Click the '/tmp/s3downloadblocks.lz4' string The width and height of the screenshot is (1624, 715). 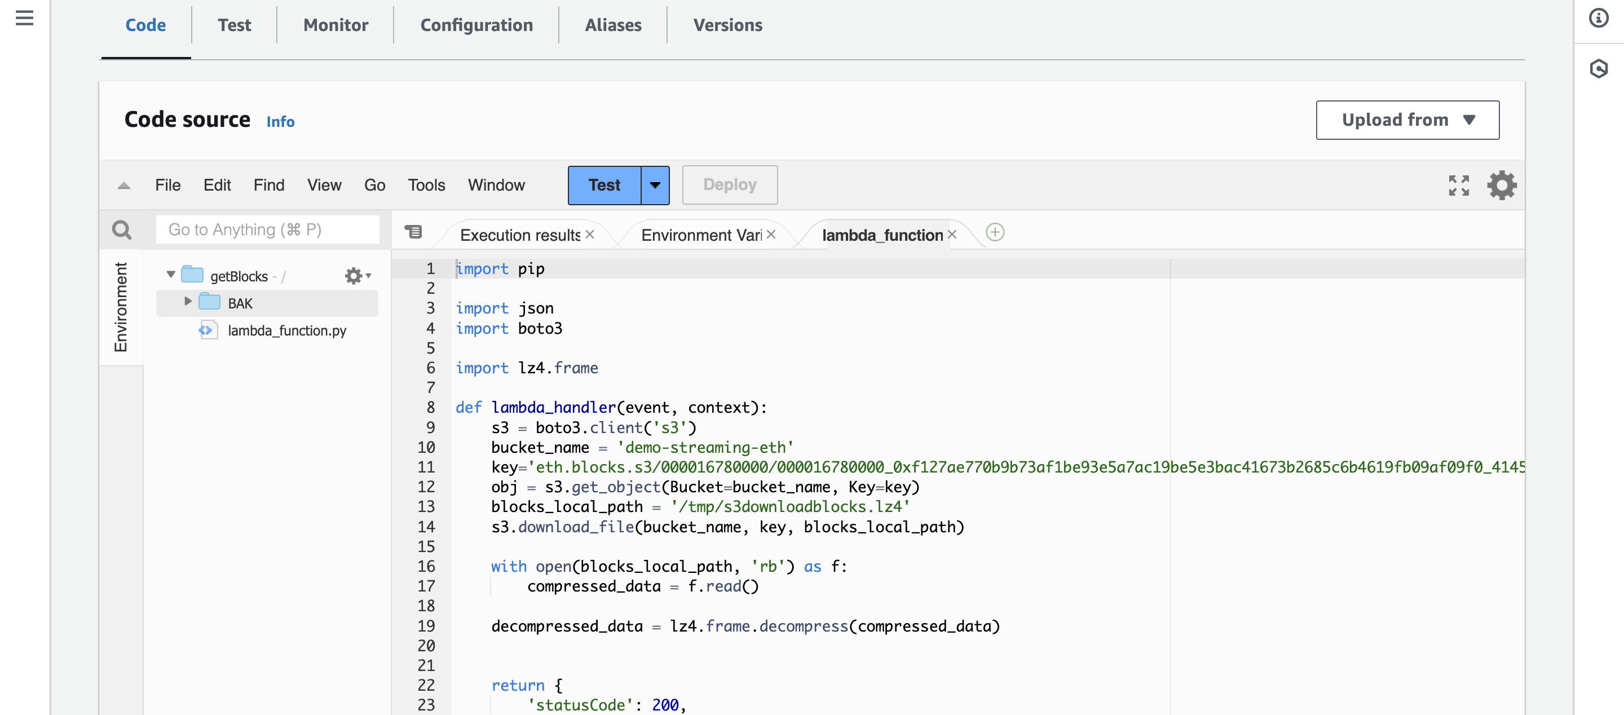[x=790, y=506]
